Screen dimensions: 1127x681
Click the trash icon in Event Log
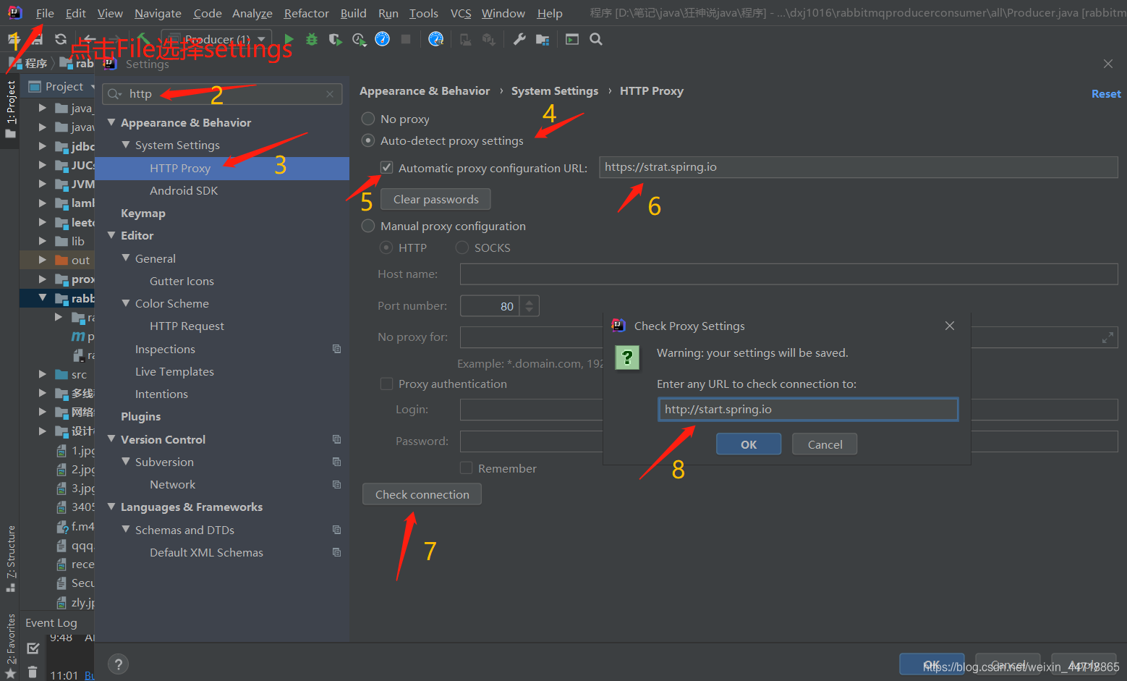tap(33, 672)
